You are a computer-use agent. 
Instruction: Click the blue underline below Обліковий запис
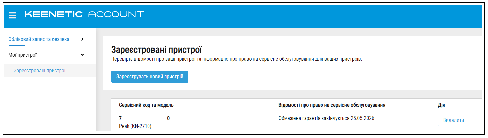pyautogui.click(x=17, y=45)
